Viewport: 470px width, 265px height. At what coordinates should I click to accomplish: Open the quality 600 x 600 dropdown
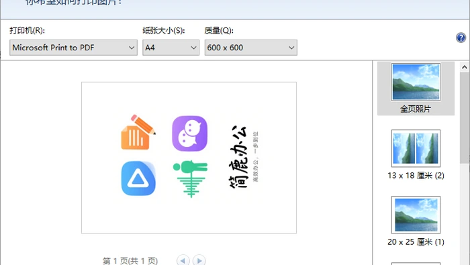coord(251,48)
